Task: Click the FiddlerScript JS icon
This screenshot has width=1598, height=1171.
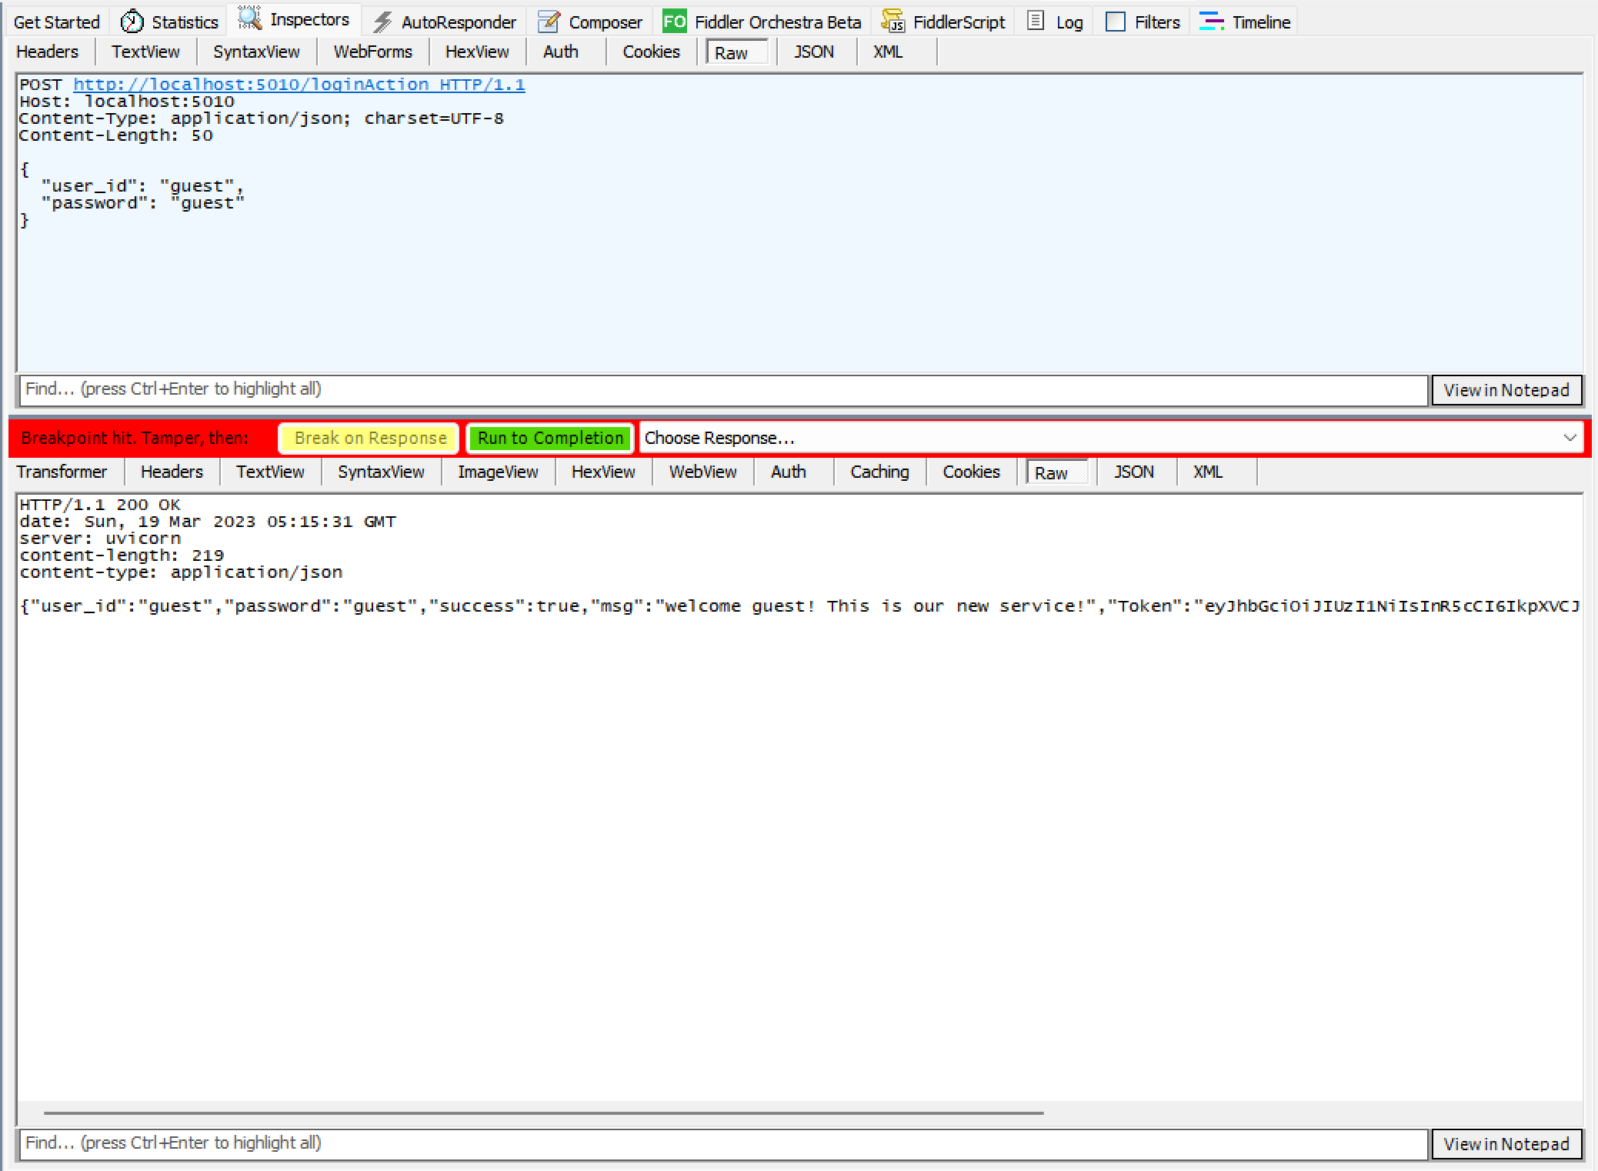Action: [892, 22]
